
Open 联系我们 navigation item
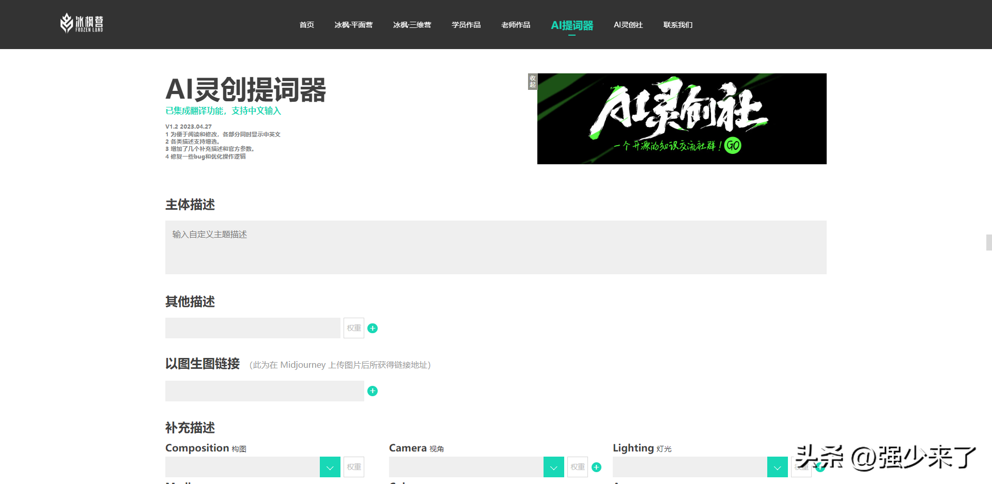(678, 25)
